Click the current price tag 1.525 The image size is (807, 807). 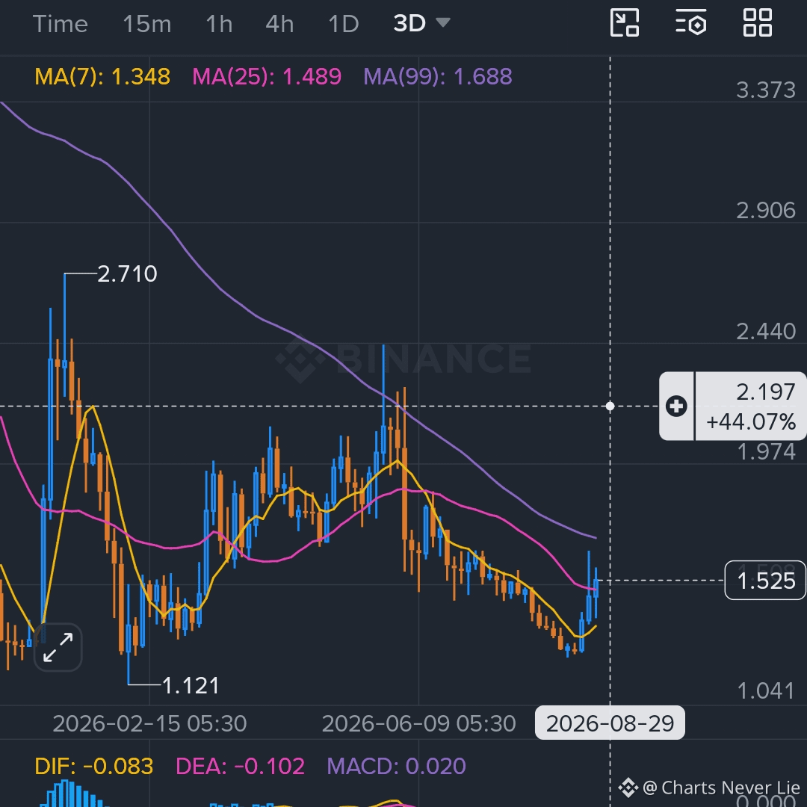[x=765, y=581]
